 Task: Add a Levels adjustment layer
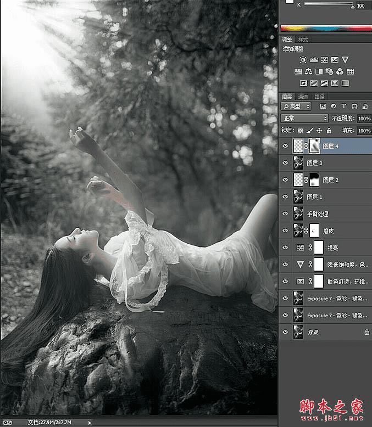(x=314, y=60)
